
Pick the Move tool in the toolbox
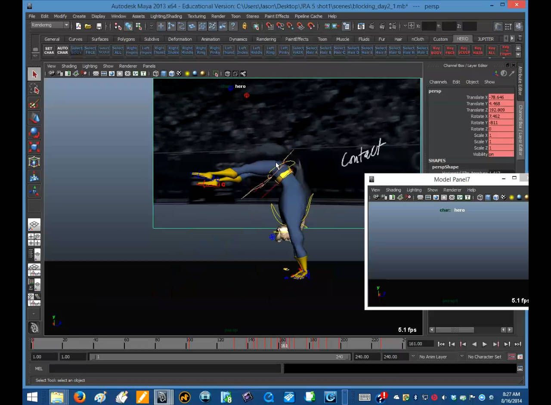coord(34,118)
